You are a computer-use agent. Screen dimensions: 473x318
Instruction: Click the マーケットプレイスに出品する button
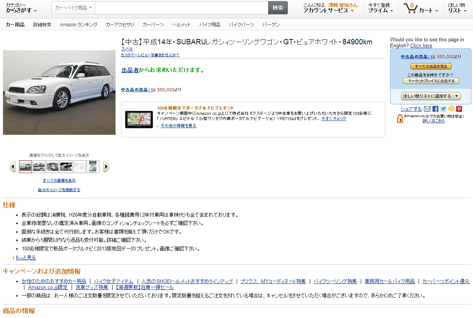[x=431, y=81]
